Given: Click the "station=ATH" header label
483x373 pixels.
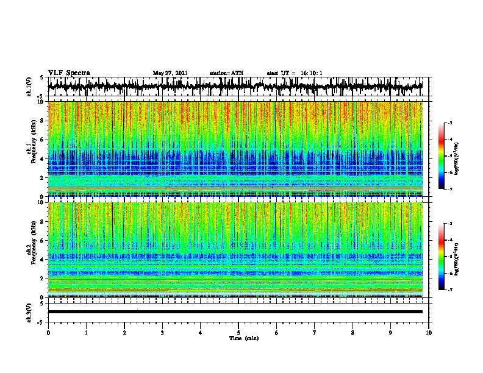Looking at the screenshot, I should click(x=226, y=73).
